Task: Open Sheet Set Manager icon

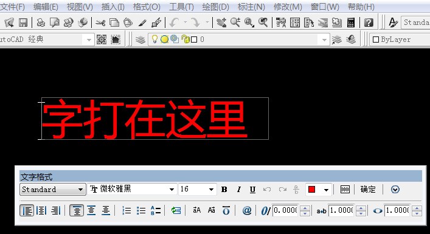Action: [323, 22]
